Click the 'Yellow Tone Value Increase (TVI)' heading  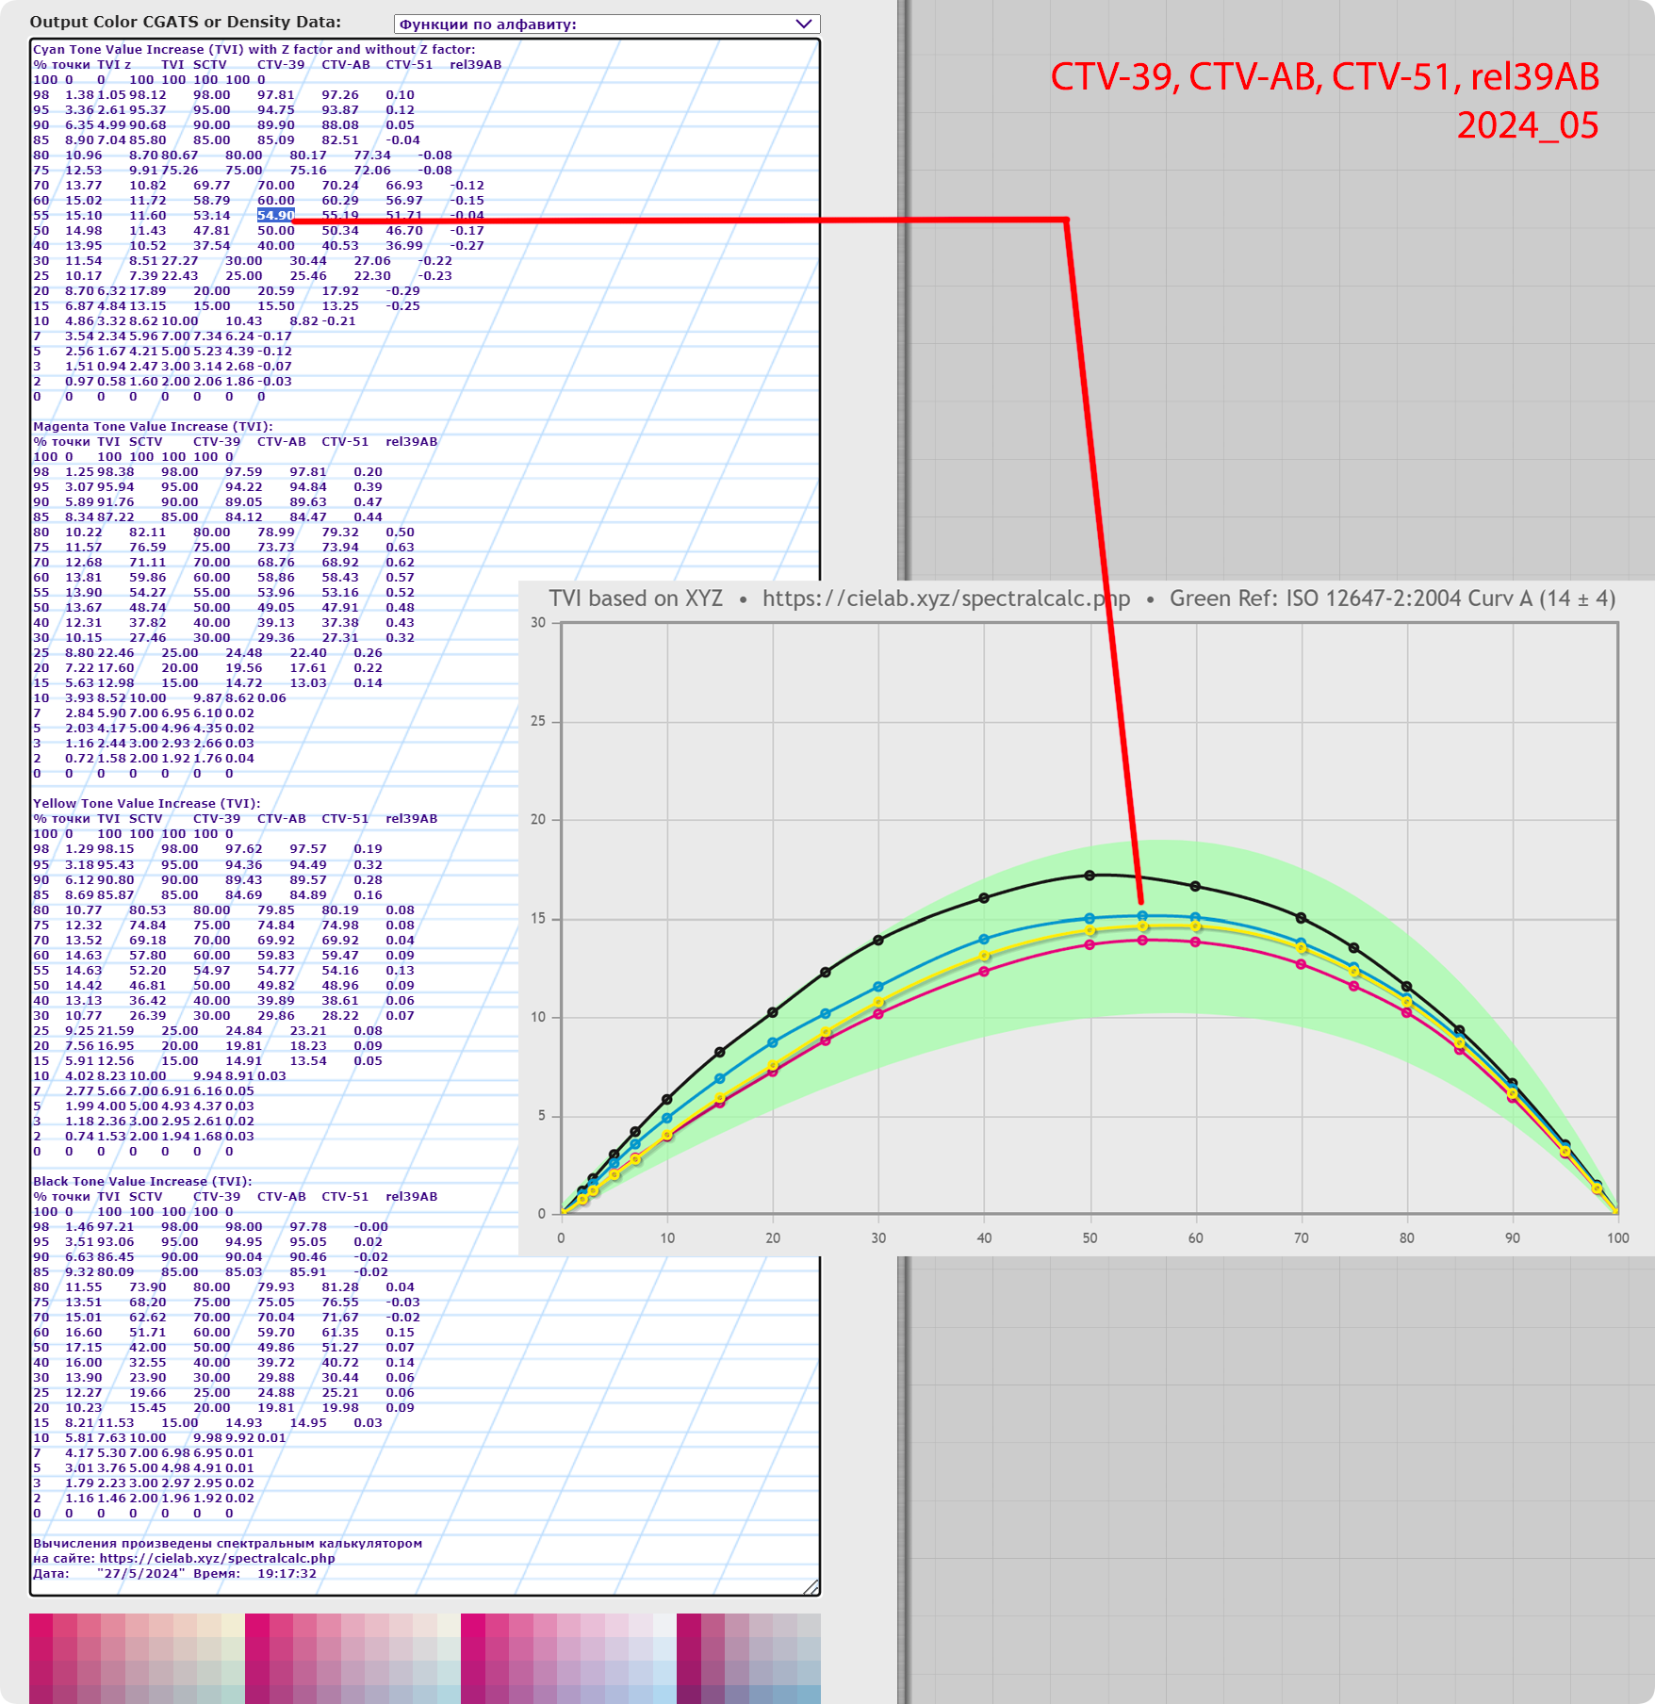click(146, 804)
